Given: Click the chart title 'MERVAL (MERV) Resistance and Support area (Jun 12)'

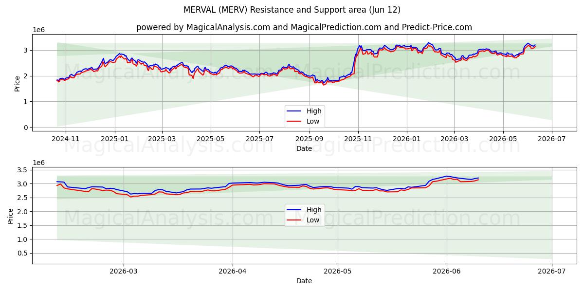Looking at the screenshot, I should point(292,10).
